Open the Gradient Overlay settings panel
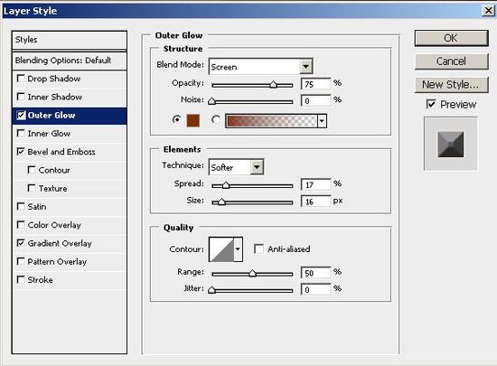497x366 pixels. coord(60,243)
